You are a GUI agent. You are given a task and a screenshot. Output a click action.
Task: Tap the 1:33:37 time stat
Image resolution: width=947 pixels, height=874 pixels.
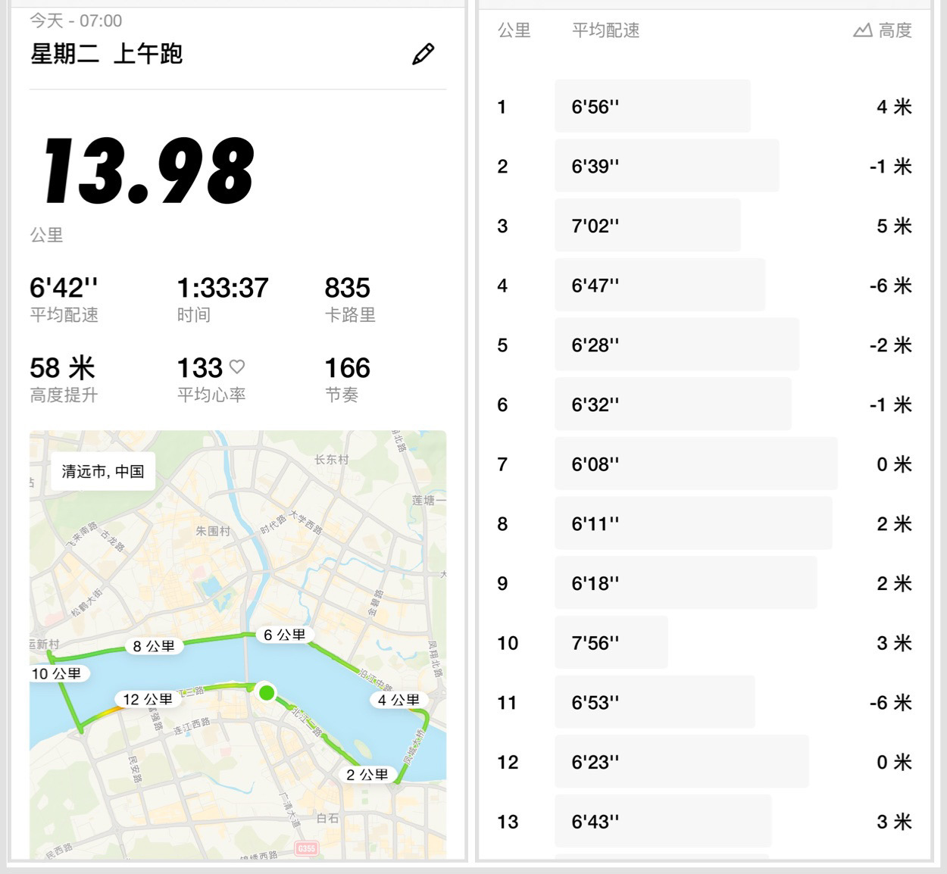223,289
